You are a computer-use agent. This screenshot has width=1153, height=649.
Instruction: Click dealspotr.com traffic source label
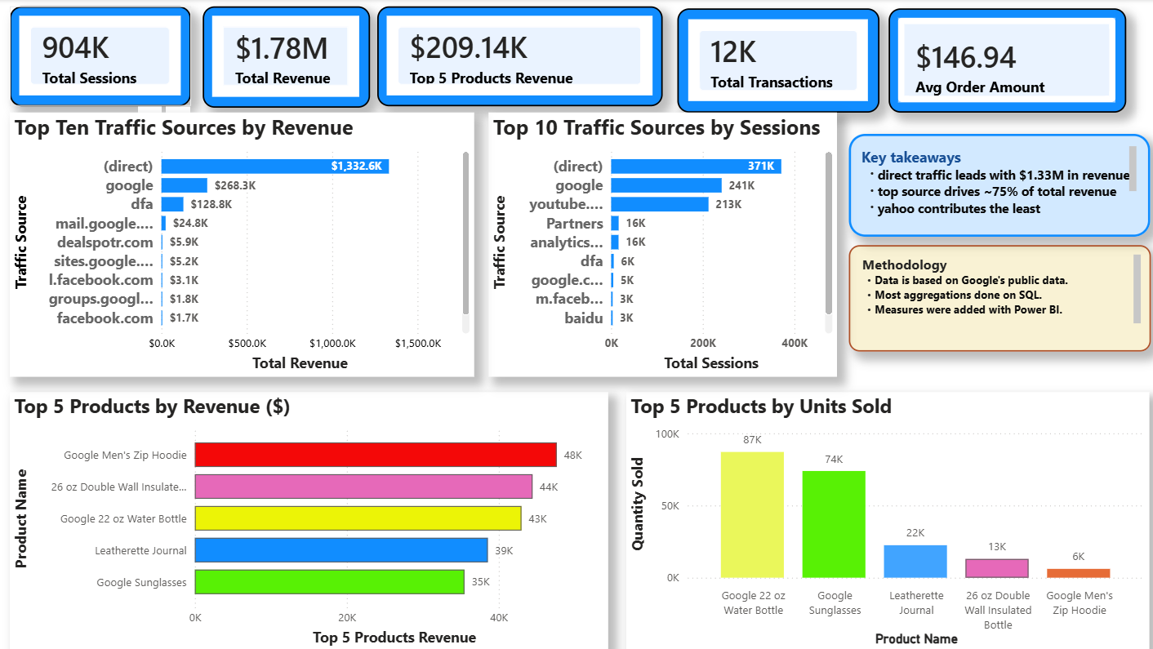(105, 242)
